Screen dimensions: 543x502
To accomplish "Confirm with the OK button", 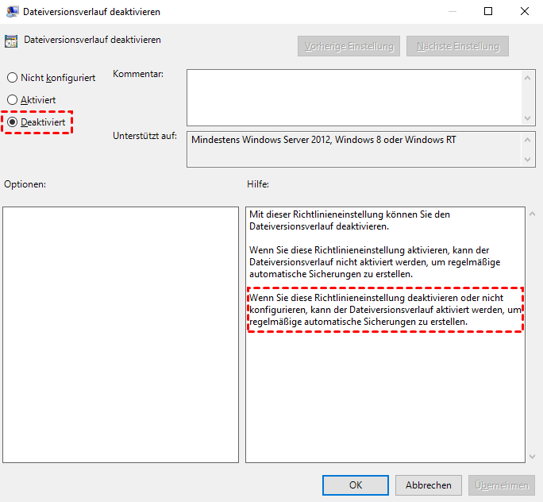I will point(356,485).
